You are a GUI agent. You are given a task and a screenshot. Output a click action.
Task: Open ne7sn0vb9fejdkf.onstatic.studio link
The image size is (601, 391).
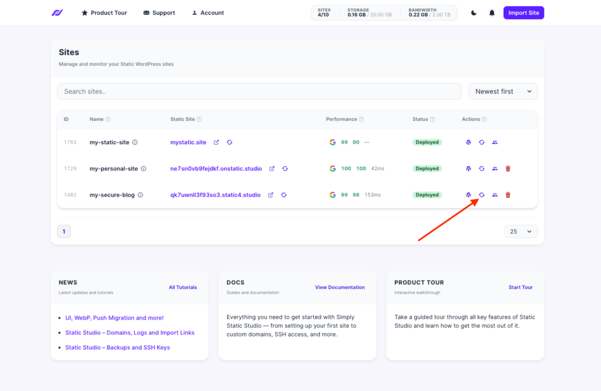click(x=216, y=168)
